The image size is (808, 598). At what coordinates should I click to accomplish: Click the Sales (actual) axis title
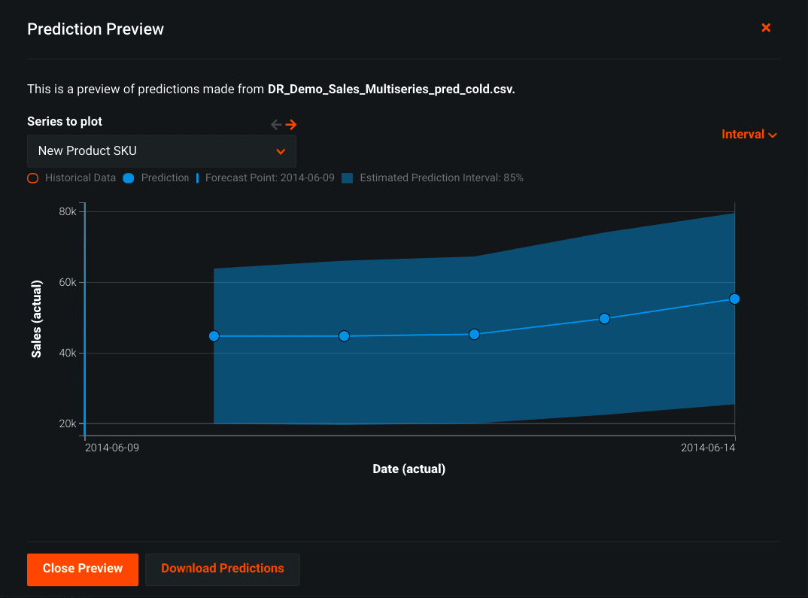tap(36, 318)
